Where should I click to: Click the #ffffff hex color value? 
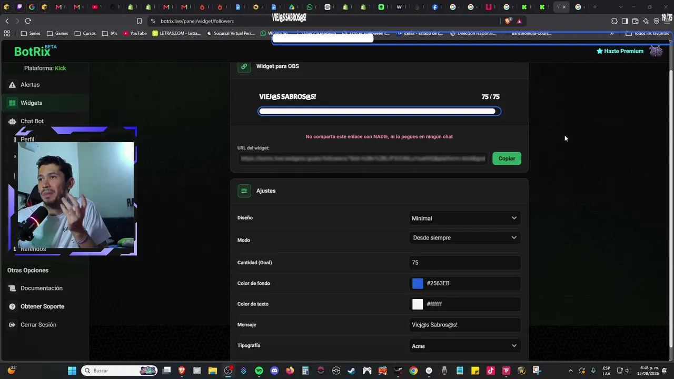(434, 304)
